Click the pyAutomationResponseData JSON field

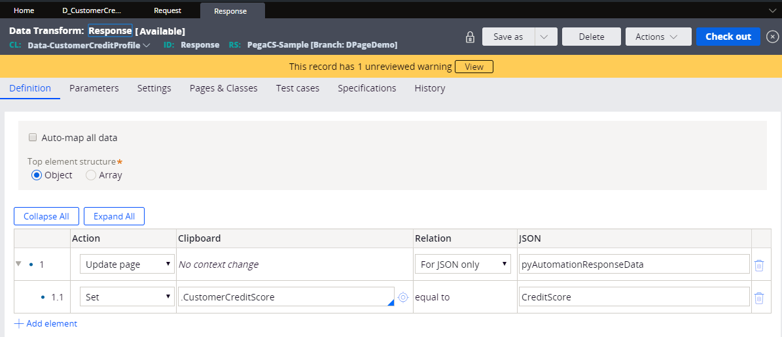point(634,265)
